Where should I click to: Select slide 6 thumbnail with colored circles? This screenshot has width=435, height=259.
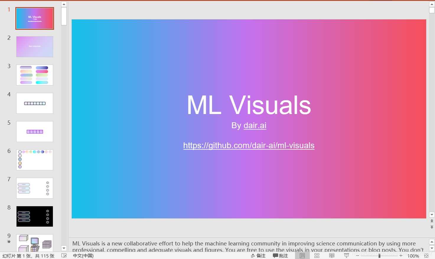35,160
